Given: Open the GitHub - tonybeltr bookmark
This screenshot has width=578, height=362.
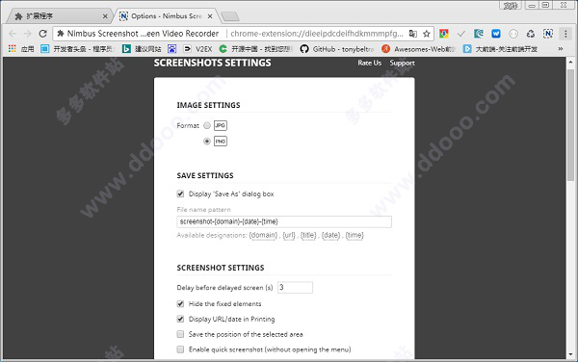Looking at the screenshot, I should (337, 48).
